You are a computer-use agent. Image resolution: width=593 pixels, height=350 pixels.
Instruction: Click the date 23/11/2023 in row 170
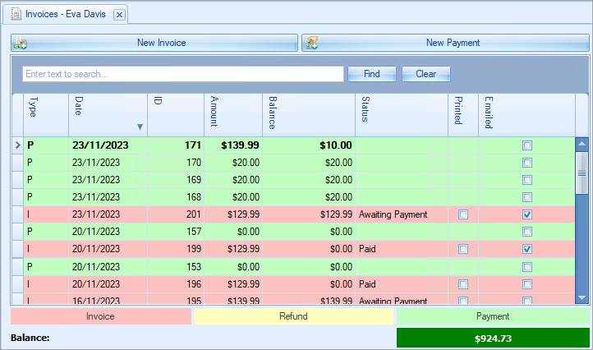[x=96, y=163]
